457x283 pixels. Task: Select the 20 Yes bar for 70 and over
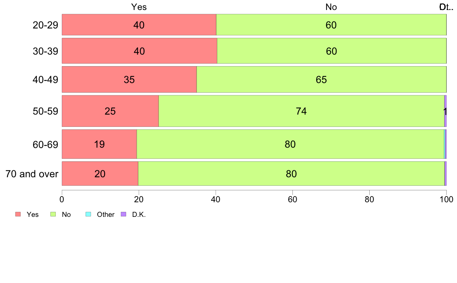pos(100,174)
